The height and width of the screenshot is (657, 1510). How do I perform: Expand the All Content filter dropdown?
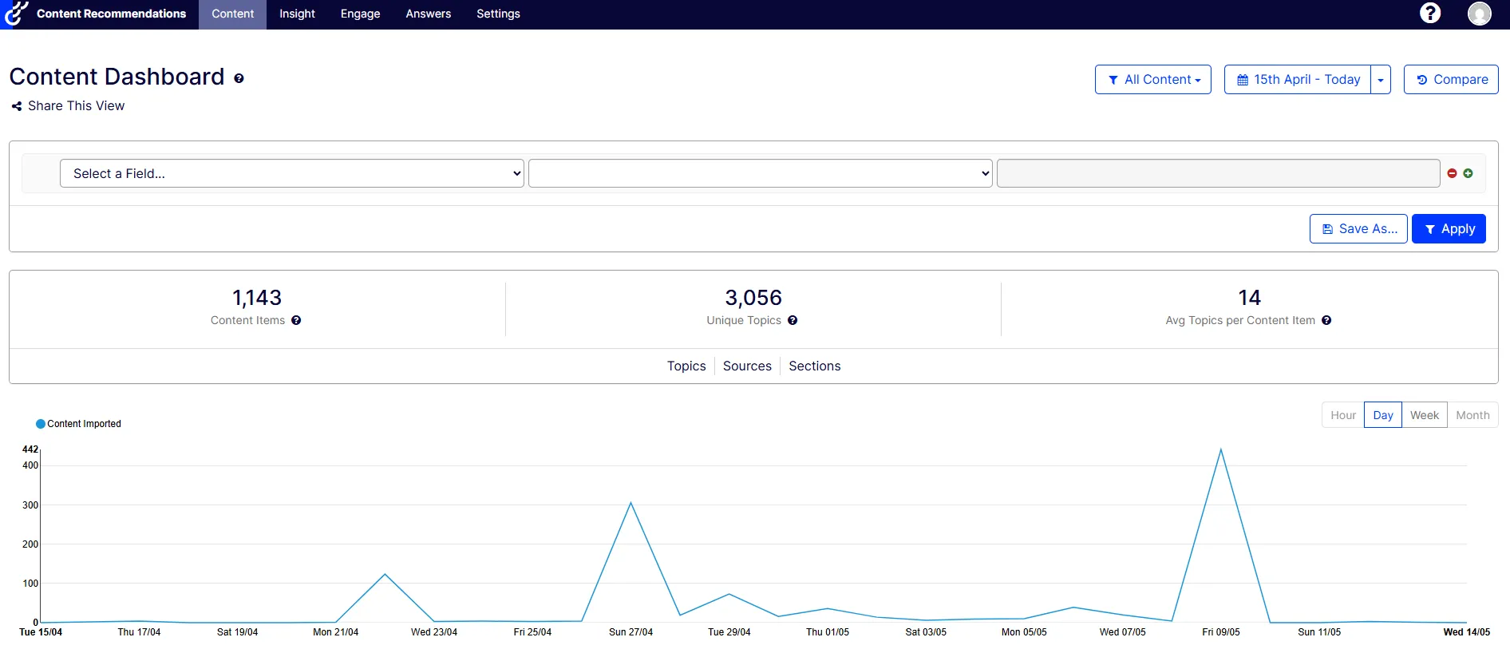click(1153, 79)
